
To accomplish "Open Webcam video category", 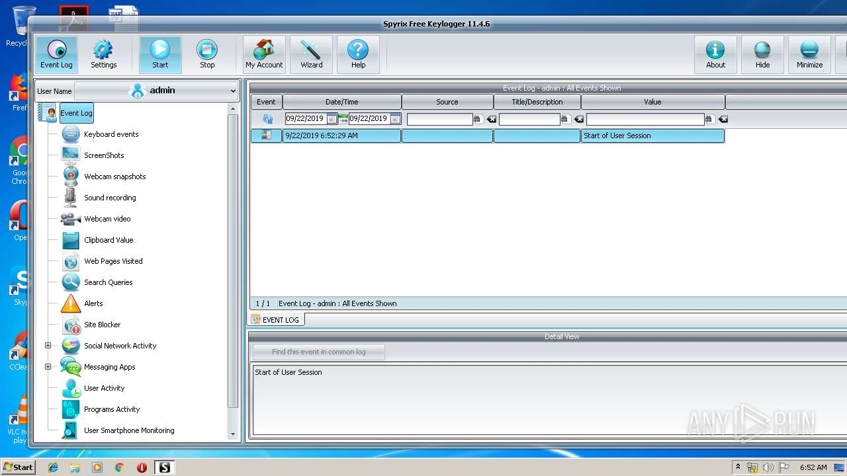I will pyautogui.click(x=107, y=219).
